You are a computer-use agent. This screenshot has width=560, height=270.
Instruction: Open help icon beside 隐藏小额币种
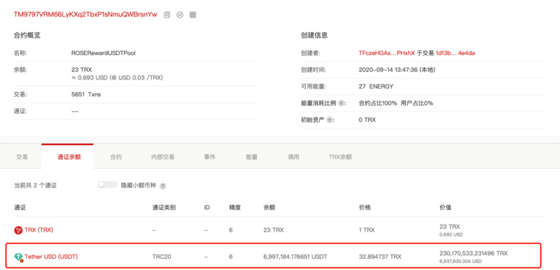coord(163,186)
